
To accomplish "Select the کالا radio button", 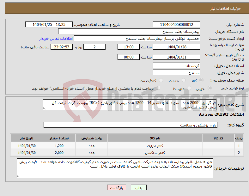I will pos(201,80).
